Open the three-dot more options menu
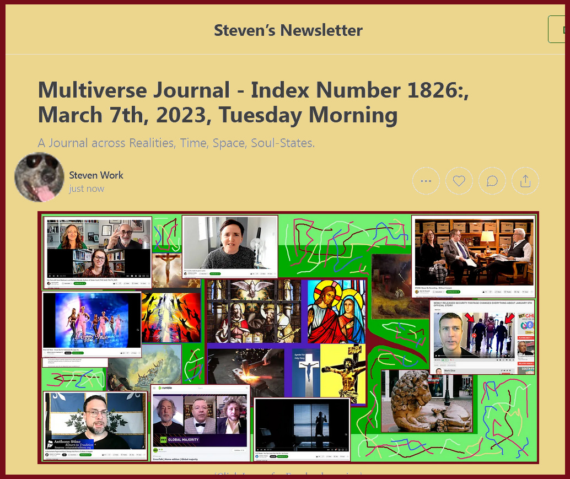 tap(426, 181)
